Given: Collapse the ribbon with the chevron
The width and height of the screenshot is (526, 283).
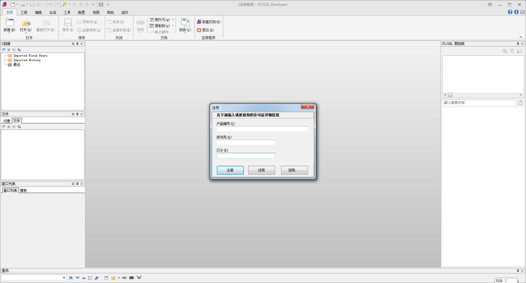Looking at the screenshot, I should tap(521, 37).
